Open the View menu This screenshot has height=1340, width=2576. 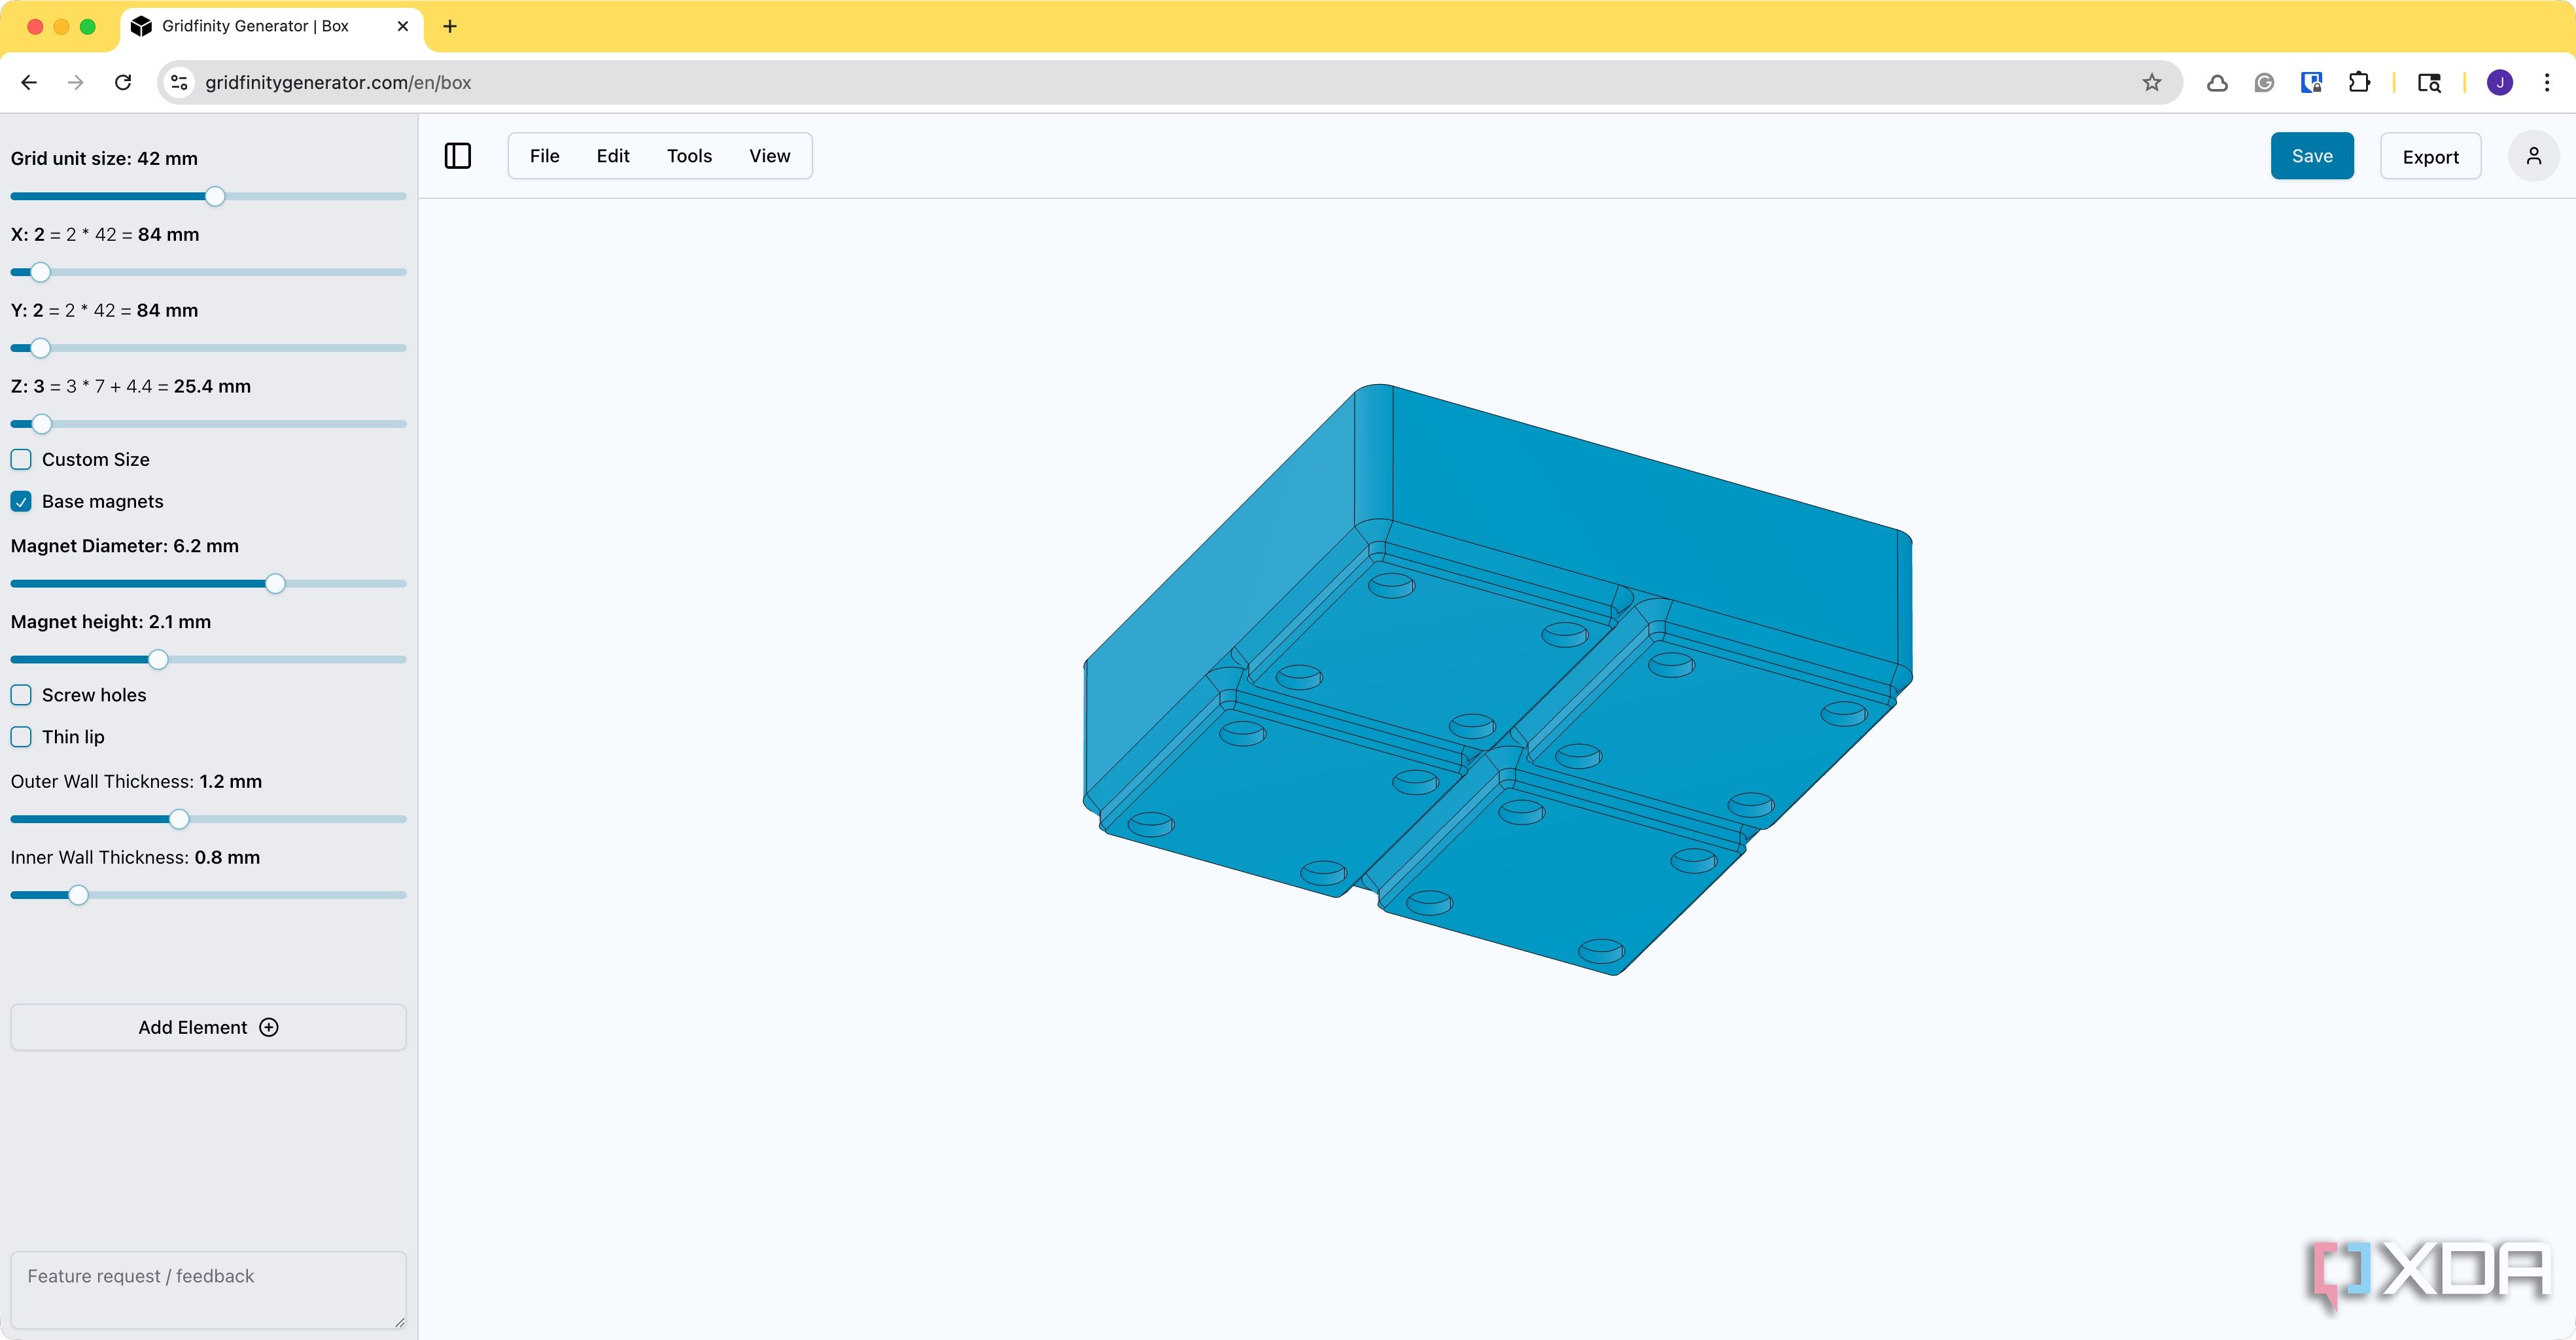(x=769, y=156)
